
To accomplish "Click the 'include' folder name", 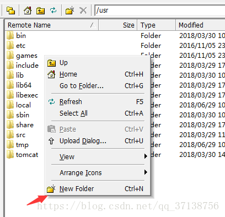I will coord(27,66).
